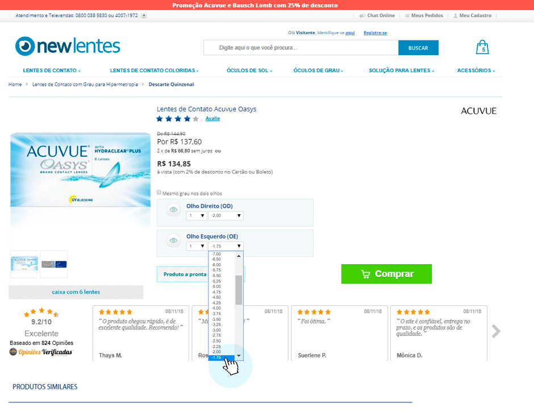The width and height of the screenshot is (534, 412).
Task: Open Olho Direito power dropdown showing -2.00
Action: point(226,216)
